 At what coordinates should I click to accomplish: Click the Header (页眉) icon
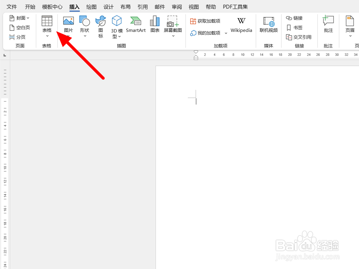point(350,21)
